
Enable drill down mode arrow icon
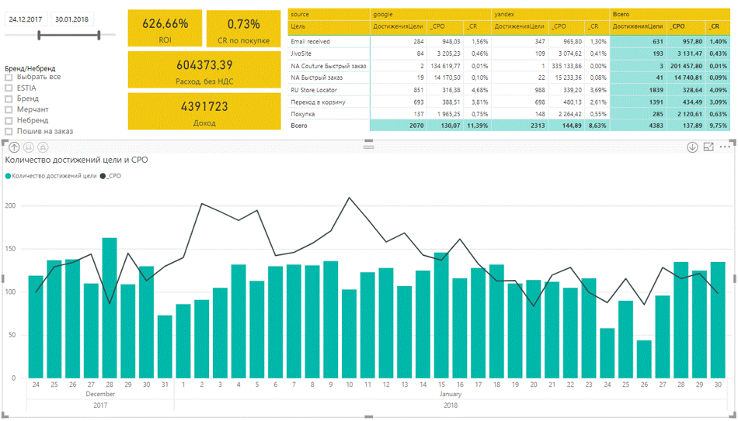click(x=692, y=147)
